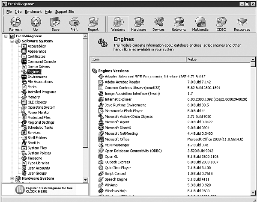The image size is (257, 202).
Task: Switch to the Multimedia category icon
Action: tap(200, 24)
